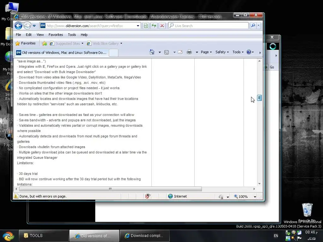
Task: Click vertical scrollbar down arrow
Action: 259,184
